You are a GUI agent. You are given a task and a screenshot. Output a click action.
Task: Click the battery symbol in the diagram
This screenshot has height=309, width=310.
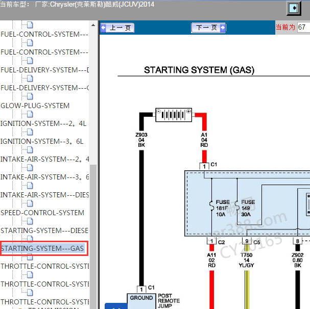click(174, 115)
